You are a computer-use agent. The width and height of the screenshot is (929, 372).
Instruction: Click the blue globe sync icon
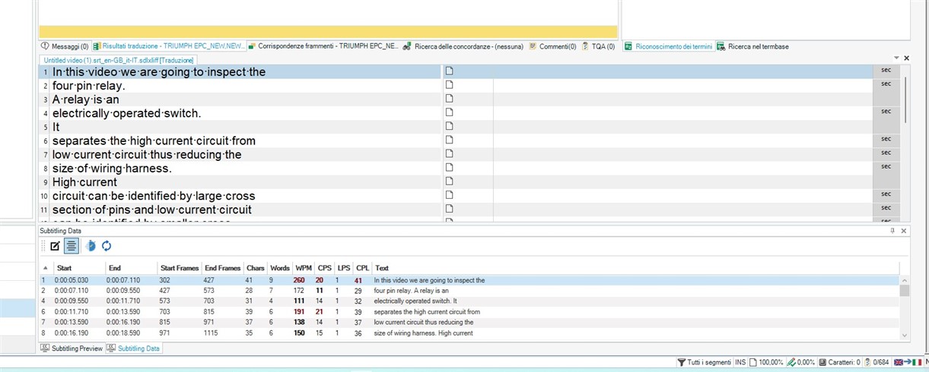tap(91, 246)
